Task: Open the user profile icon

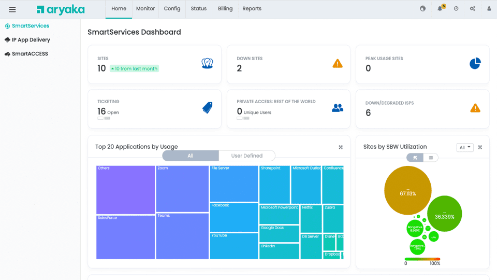Action: tap(489, 9)
